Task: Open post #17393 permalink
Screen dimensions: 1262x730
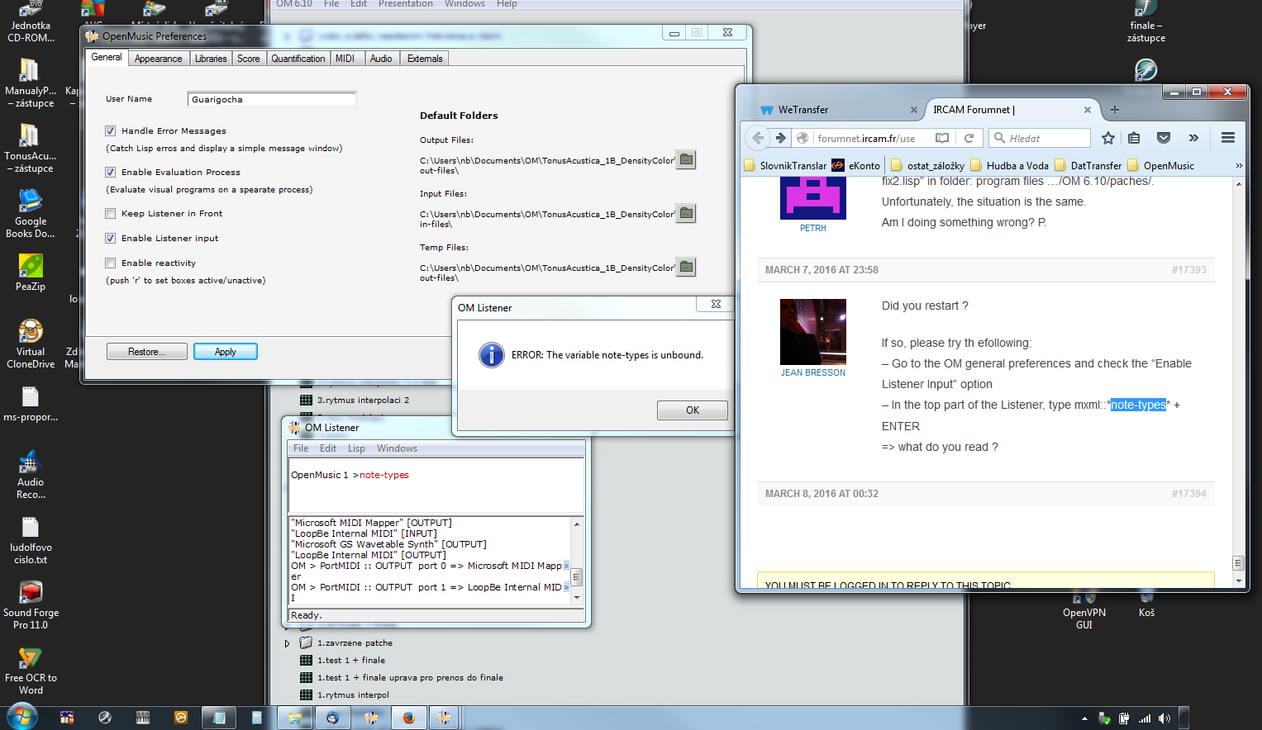Action: pos(1188,270)
